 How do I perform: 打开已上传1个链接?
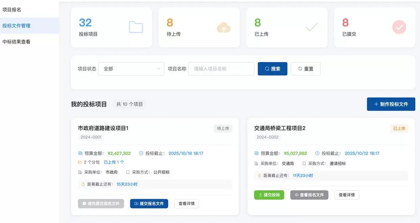pos(113,162)
